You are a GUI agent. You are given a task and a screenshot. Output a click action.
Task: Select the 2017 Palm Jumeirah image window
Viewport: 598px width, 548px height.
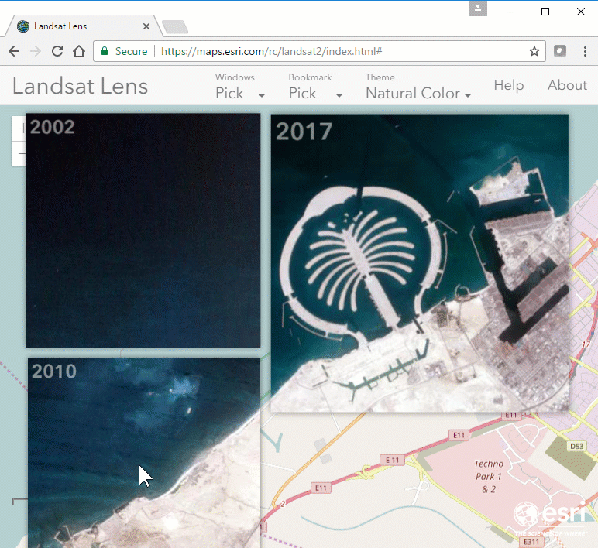(420, 263)
